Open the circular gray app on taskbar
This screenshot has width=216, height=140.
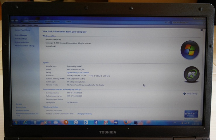point(76,122)
